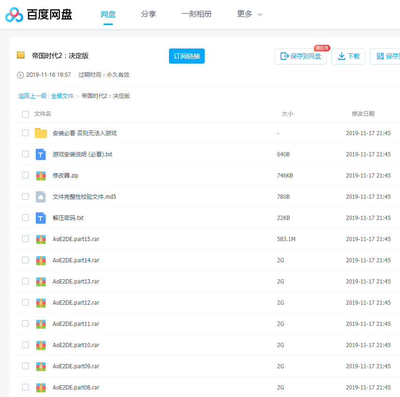Click file name AoE2DE.part15.rar

[76, 239]
